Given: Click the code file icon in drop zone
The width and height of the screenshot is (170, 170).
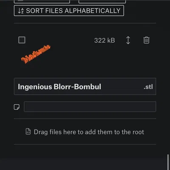Looking at the screenshot, I should 28,132.
